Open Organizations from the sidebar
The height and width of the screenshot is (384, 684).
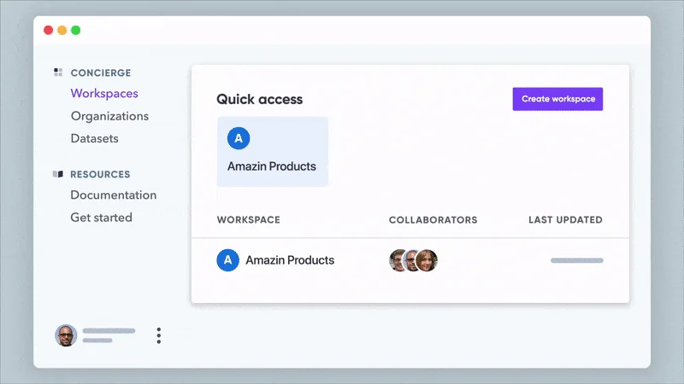(x=109, y=116)
